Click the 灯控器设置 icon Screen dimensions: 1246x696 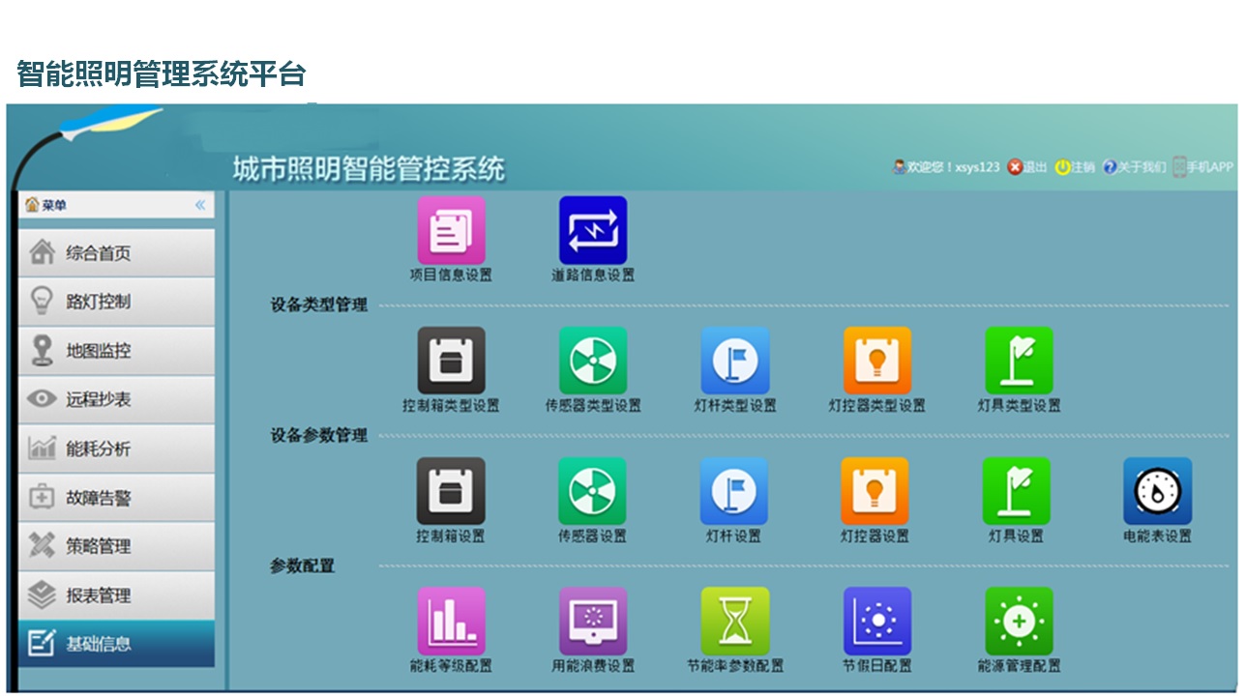click(x=875, y=492)
